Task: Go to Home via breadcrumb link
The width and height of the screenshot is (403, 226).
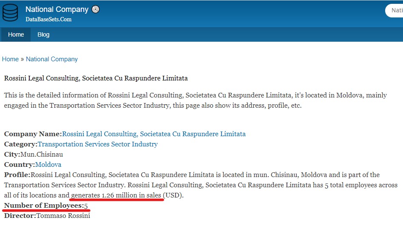Action: 10,59
